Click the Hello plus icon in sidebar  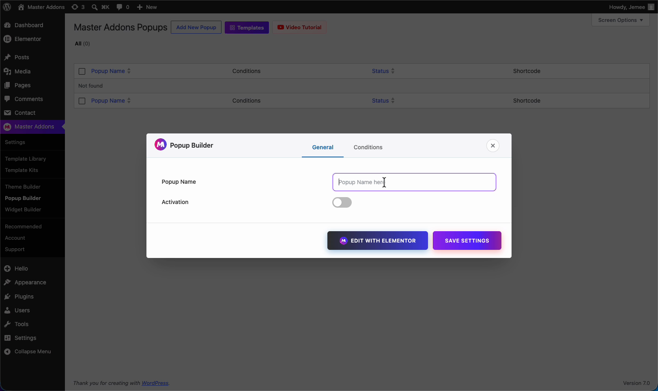click(7, 269)
